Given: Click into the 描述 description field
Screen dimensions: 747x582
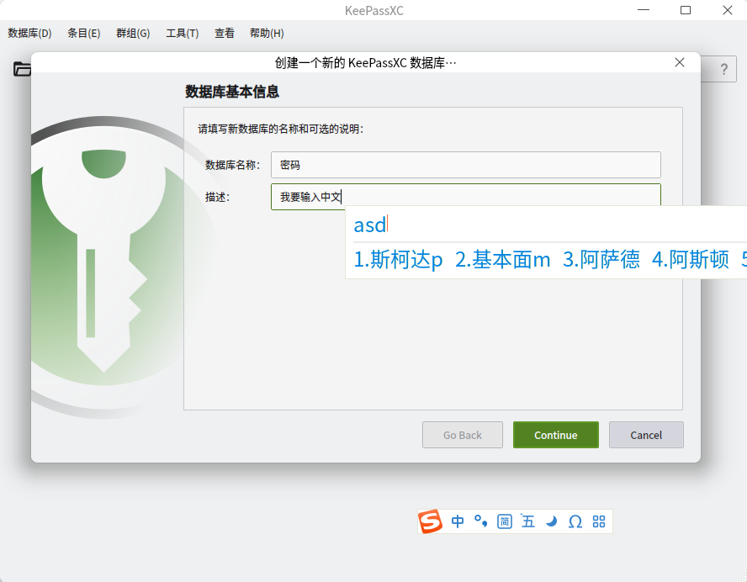Looking at the screenshot, I should click(466, 197).
